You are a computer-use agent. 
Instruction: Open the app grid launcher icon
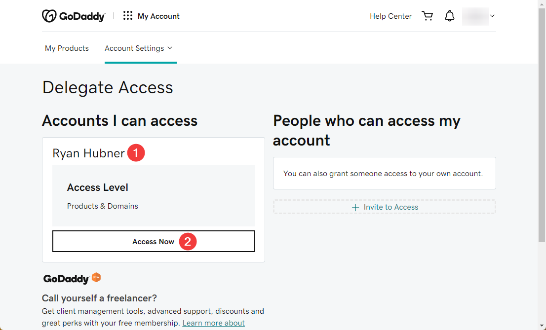tap(128, 16)
